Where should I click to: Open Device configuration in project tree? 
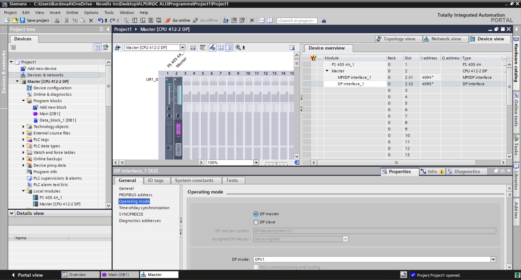52,88
